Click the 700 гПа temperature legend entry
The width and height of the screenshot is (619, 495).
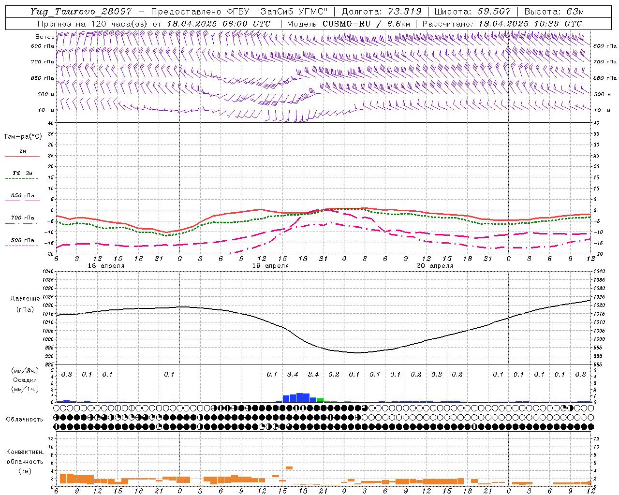[x=23, y=218]
